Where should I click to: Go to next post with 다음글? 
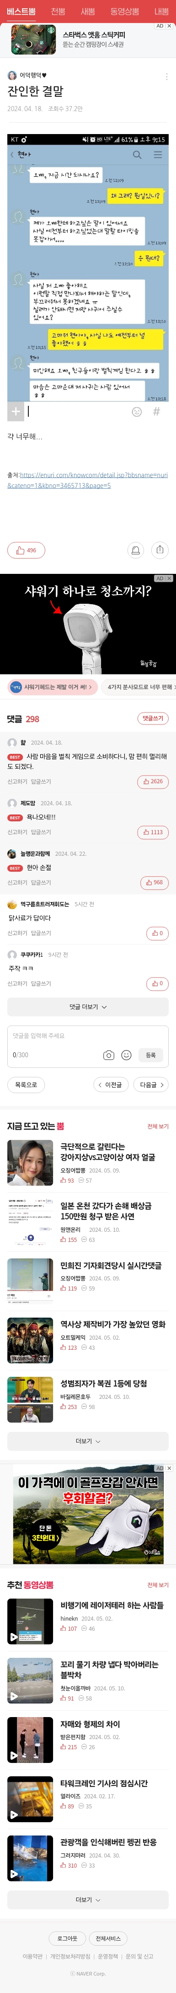pyautogui.click(x=151, y=1085)
